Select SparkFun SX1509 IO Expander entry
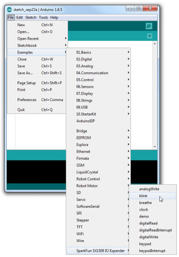The height and width of the screenshot is (257, 179). pyautogui.click(x=98, y=251)
